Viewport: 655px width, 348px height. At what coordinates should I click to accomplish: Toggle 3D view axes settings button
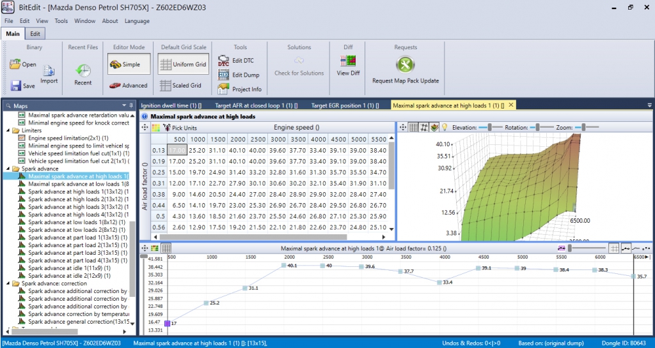pos(424,128)
